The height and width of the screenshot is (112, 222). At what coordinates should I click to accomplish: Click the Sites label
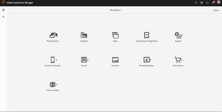115,41
